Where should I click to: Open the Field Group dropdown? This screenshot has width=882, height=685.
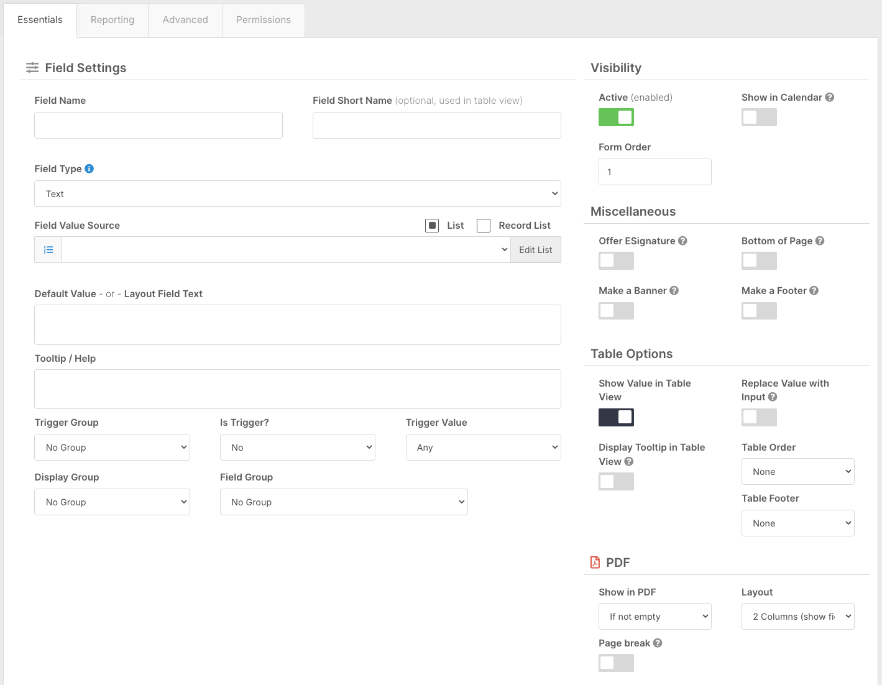(x=344, y=502)
